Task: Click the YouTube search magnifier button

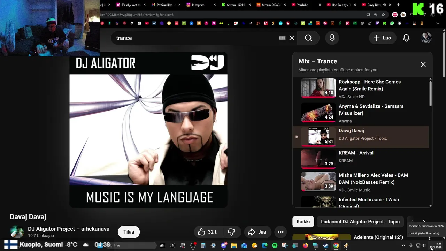Action: pos(308,38)
